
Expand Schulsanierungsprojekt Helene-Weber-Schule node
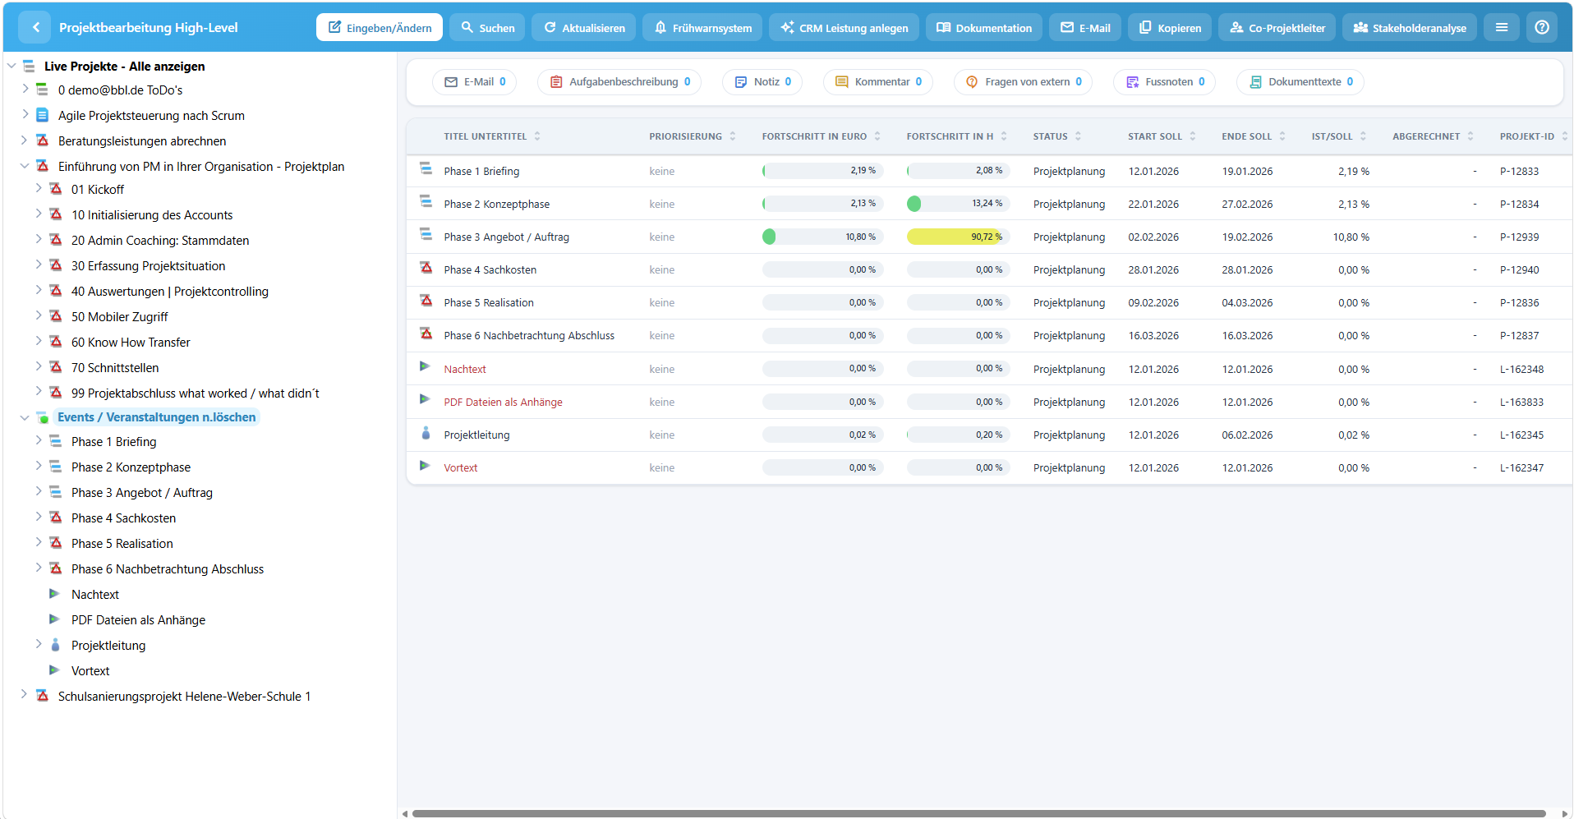click(25, 695)
